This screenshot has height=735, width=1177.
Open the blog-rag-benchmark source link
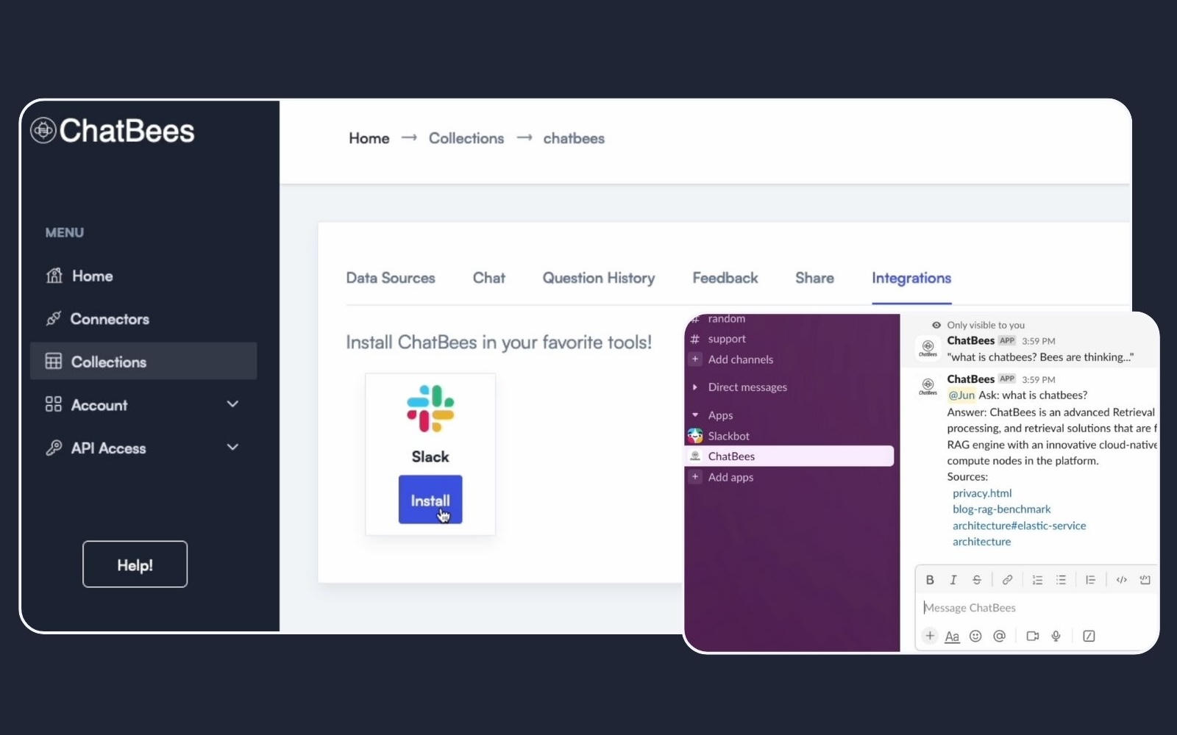(1001, 509)
